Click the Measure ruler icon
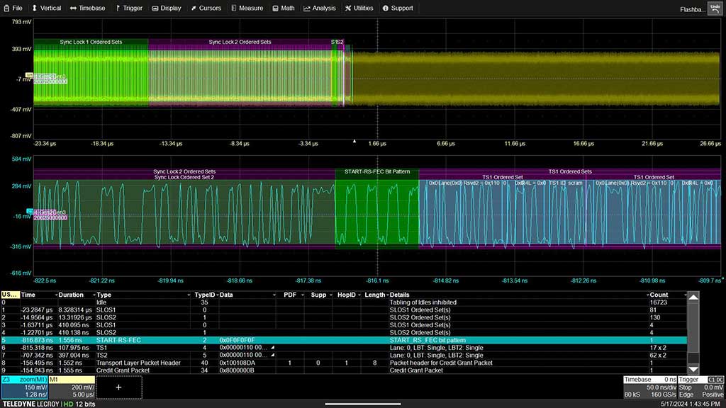The height and width of the screenshot is (408, 726). point(233,8)
